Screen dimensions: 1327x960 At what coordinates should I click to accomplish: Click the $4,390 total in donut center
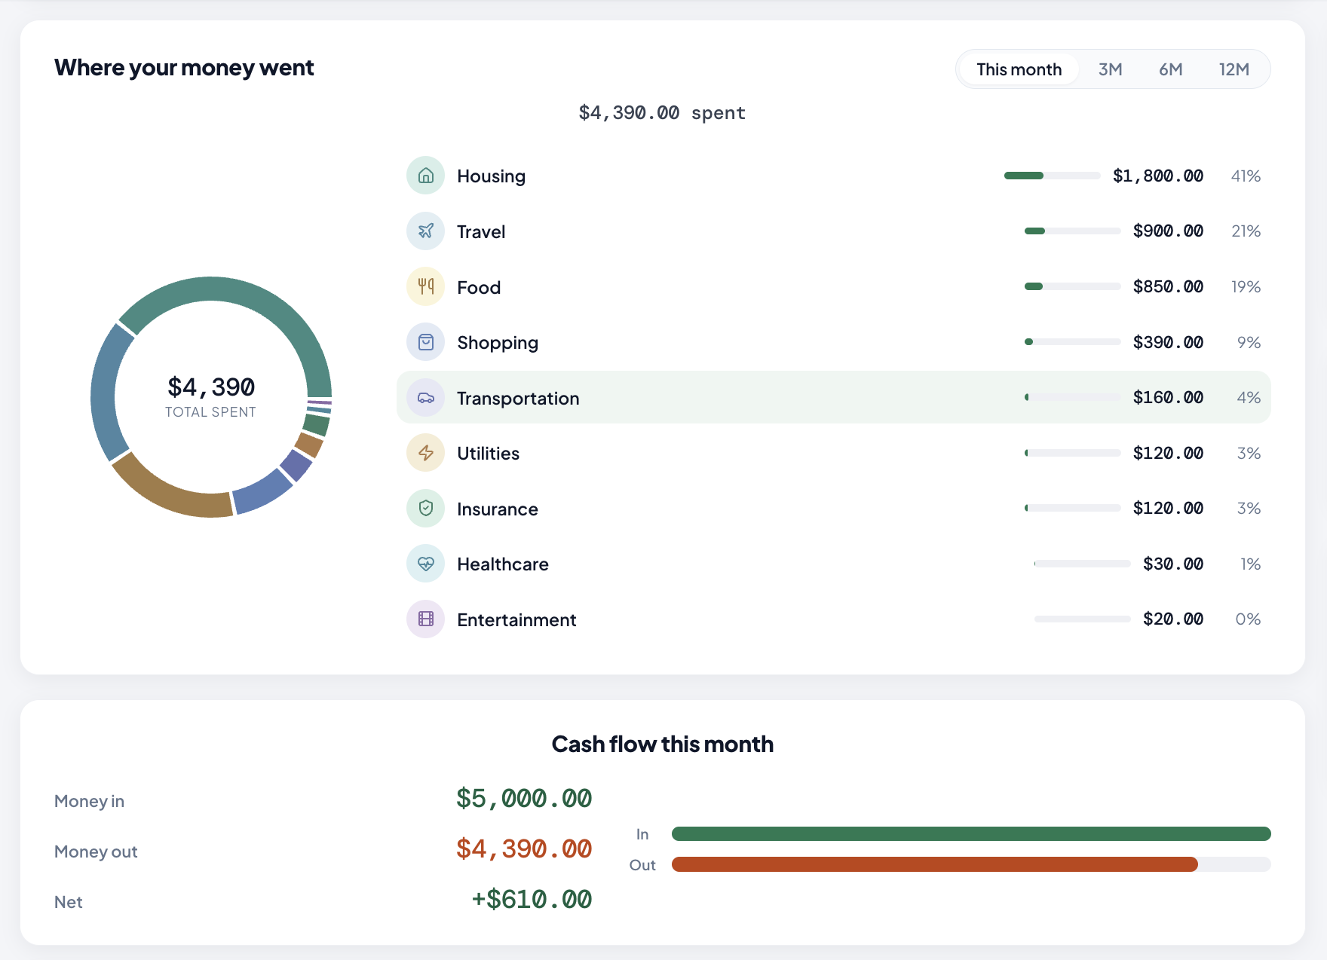point(211,387)
